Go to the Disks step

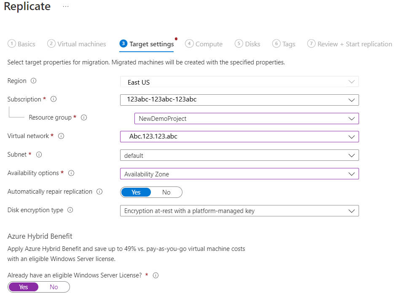(247, 44)
